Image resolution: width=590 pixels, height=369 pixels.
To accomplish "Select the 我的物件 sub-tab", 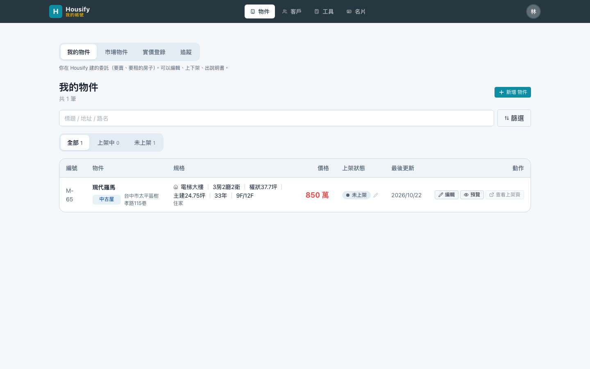I will tap(79, 52).
